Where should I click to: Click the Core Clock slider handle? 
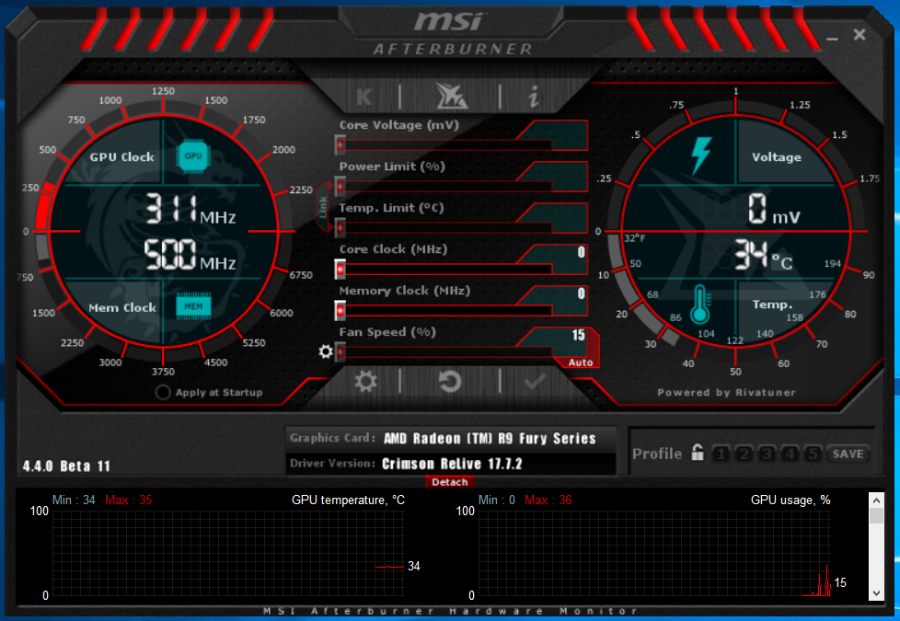340,269
